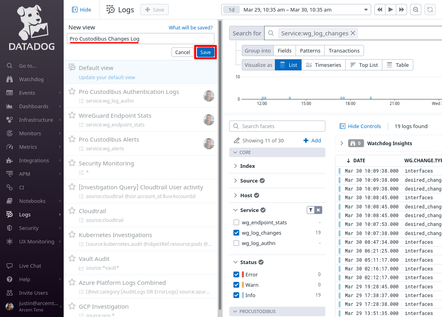Star the WireGuard Endpoint Stats view
The image size is (442, 317).
click(72, 115)
